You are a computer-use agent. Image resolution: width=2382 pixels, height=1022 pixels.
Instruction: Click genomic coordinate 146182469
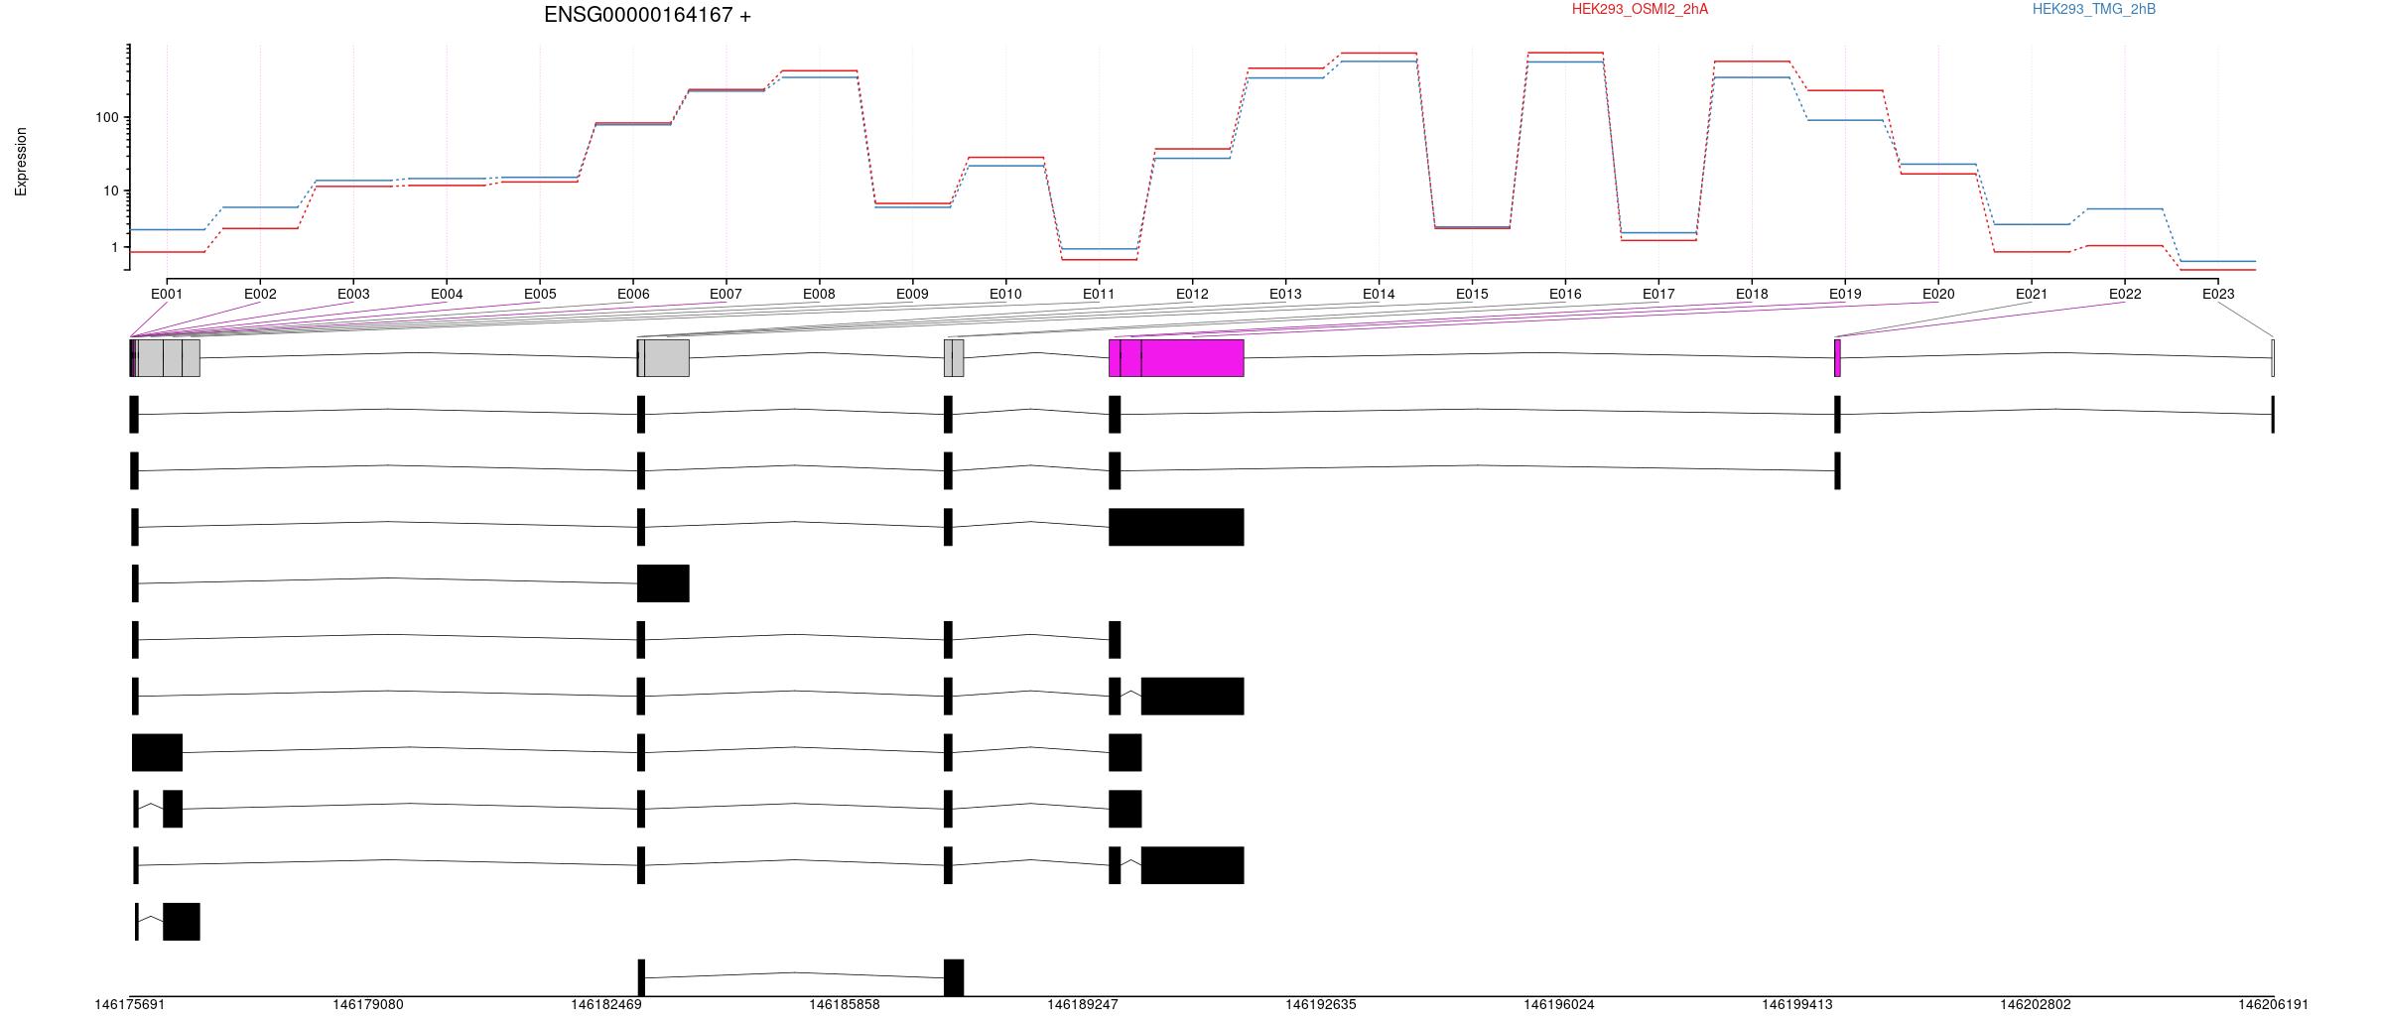coord(606,1005)
